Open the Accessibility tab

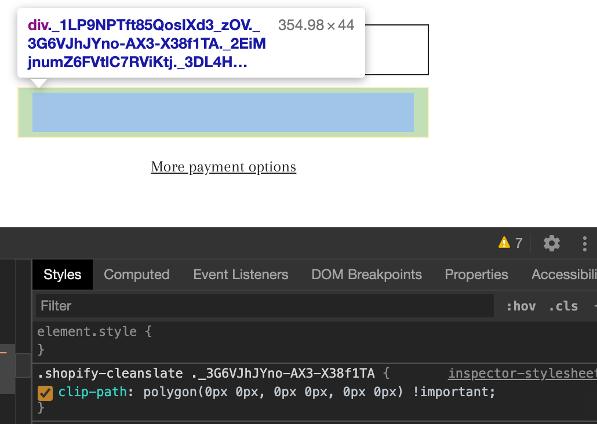pyautogui.click(x=563, y=274)
